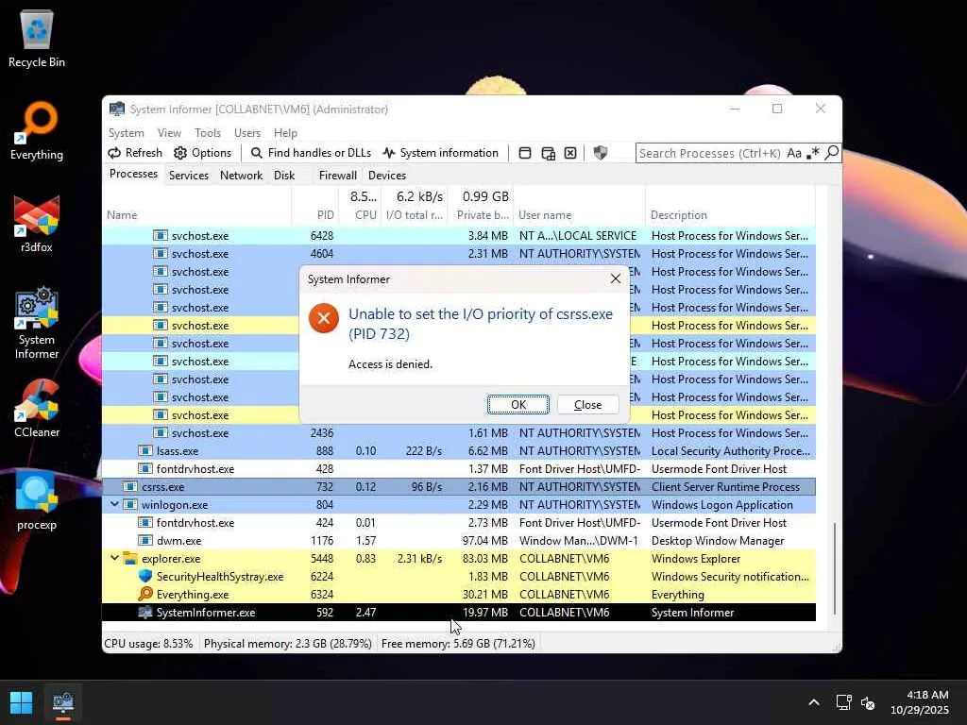This screenshot has width=967, height=725.
Task: Select the csrss.exe process row
Action: coord(459,486)
